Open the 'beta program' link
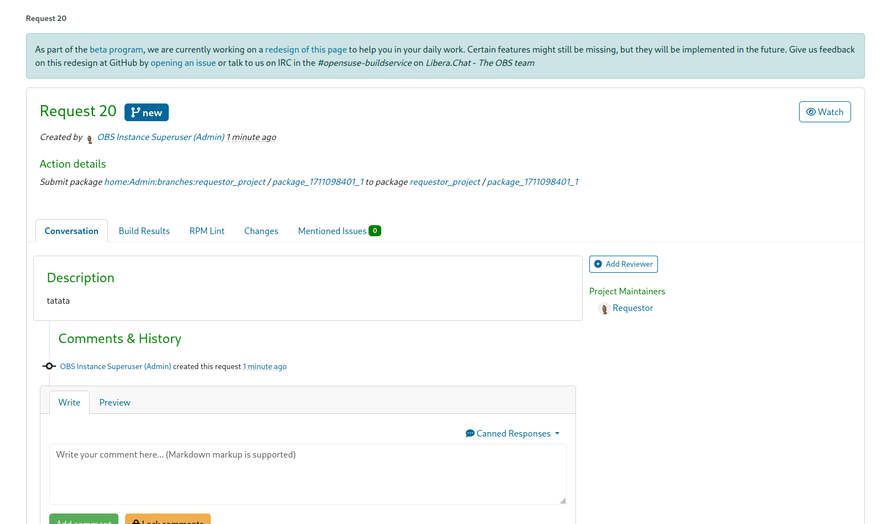The height and width of the screenshot is (524, 892). tap(116, 50)
